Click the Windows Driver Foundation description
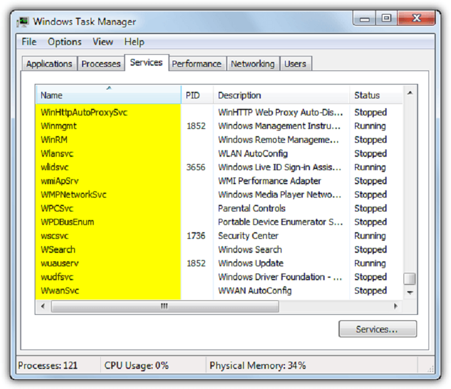The image size is (451, 389). click(x=280, y=277)
